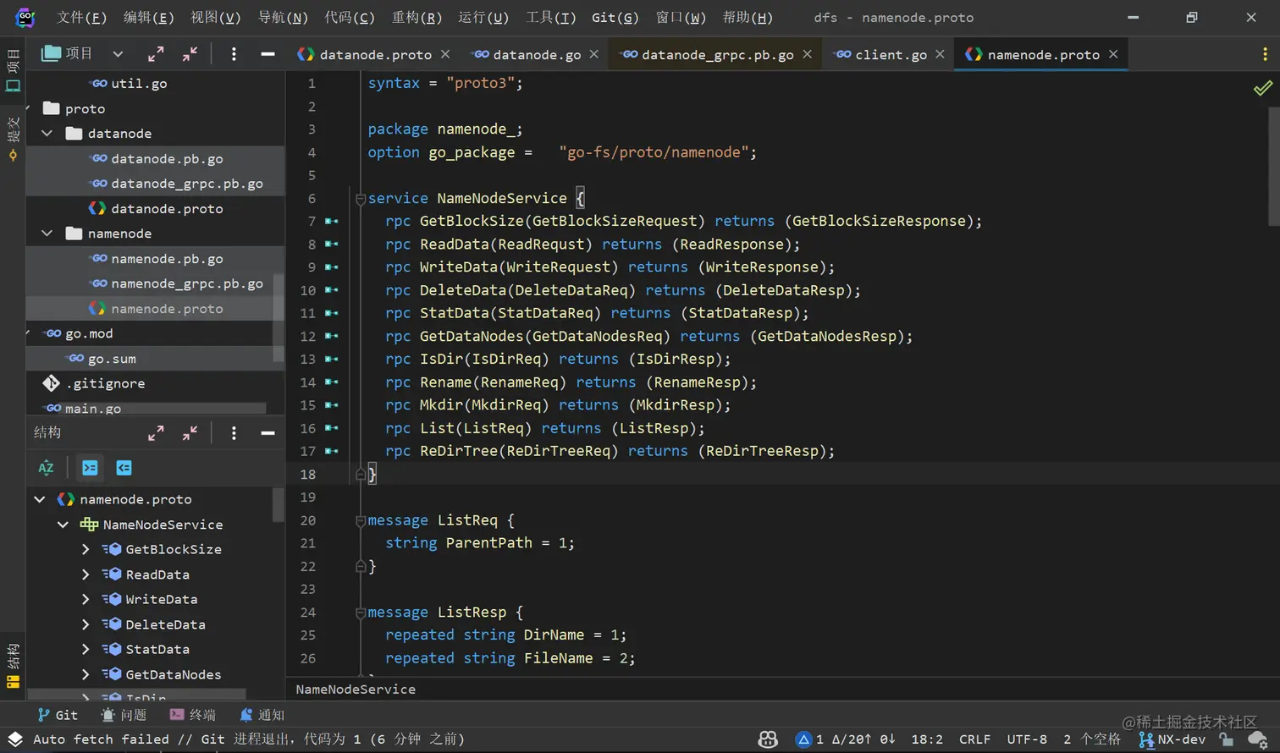Click cursor position 18:2 indicator

click(927, 739)
